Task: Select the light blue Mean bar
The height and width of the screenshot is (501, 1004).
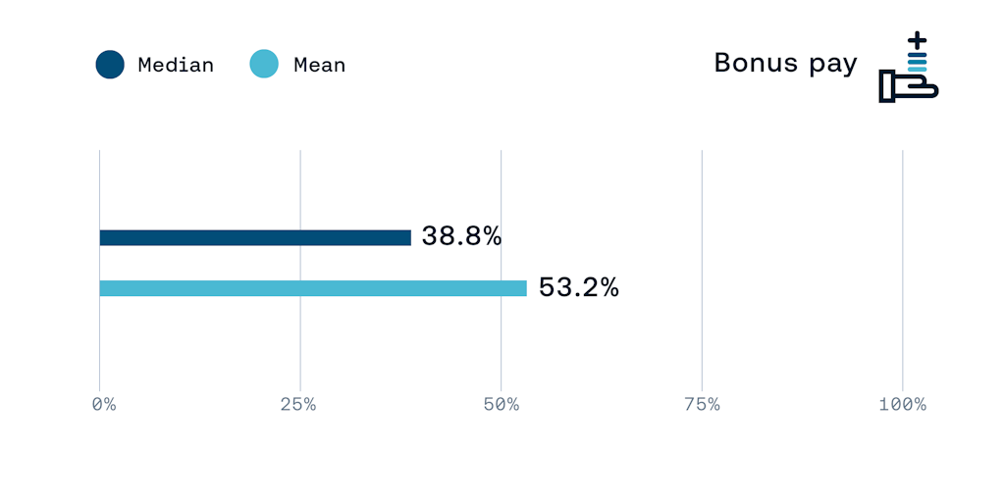Action: tap(312, 288)
